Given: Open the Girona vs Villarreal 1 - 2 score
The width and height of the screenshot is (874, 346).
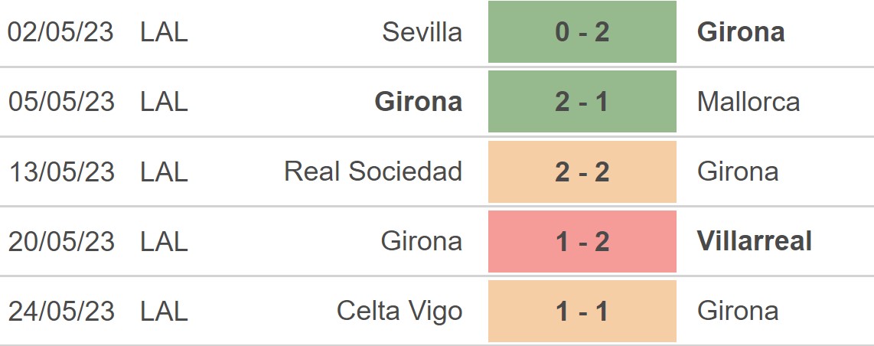Looking at the screenshot, I should point(582,241).
